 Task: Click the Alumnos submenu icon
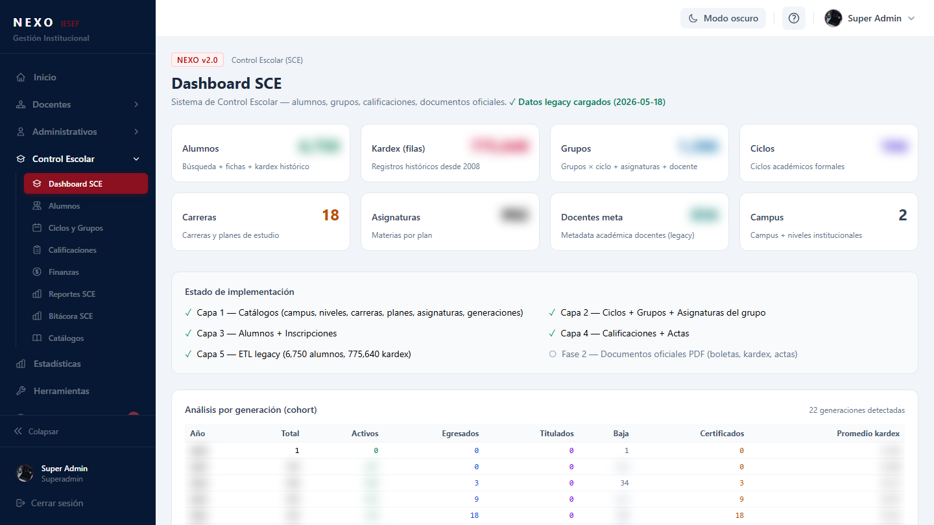pyautogui.click(x=37, y=206)
